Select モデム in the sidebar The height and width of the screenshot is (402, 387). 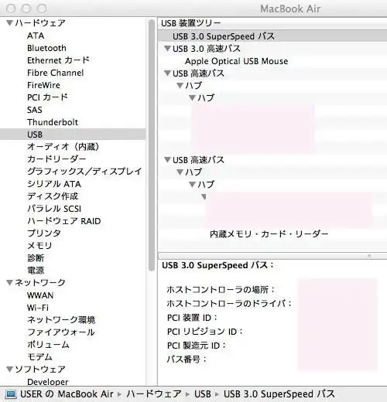point(39,357)
